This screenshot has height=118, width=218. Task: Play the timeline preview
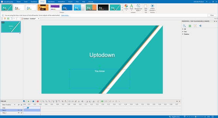(29, 101)
